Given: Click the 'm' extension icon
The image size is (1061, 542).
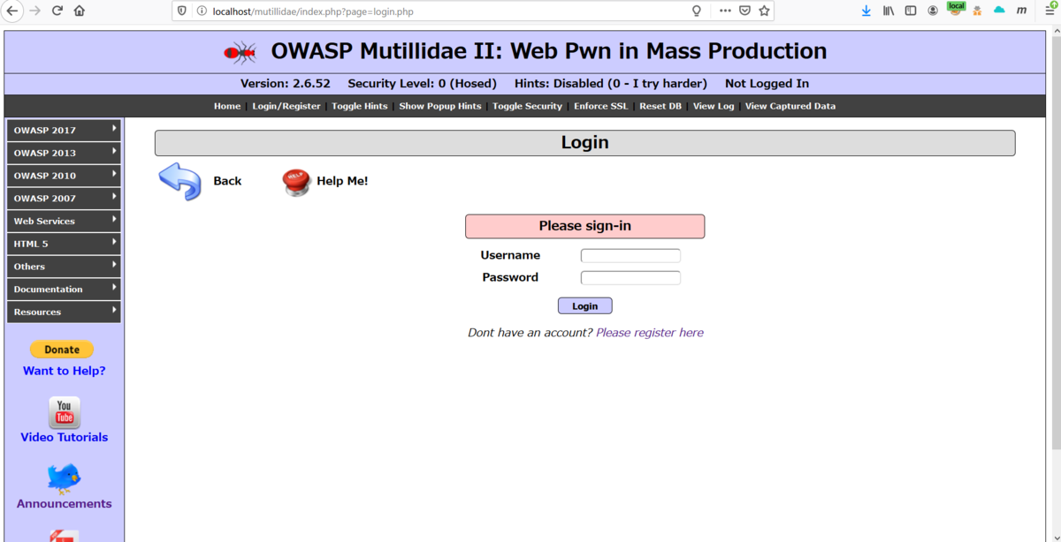Looking at the screenshot, I should pos(1021,11).
